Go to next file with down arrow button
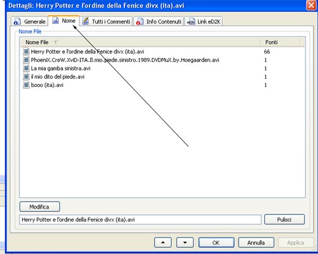The image size is (318, 254). click(185, 243)
